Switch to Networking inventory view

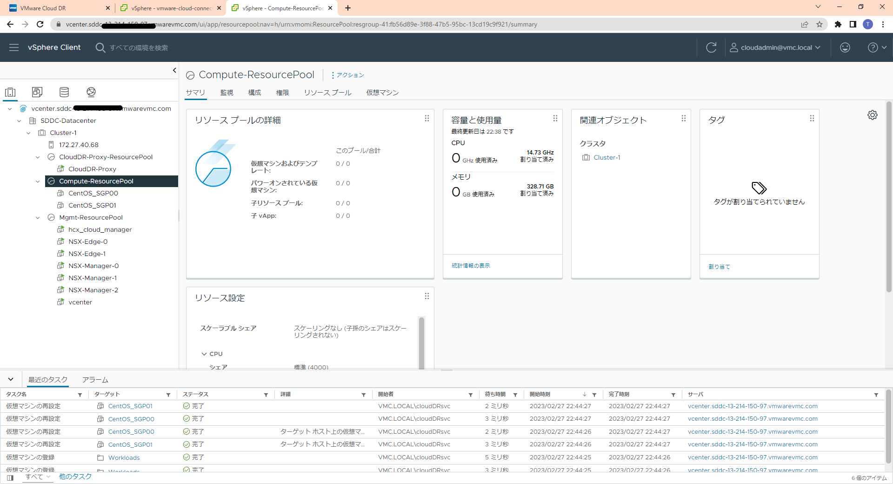pos(91,92)
